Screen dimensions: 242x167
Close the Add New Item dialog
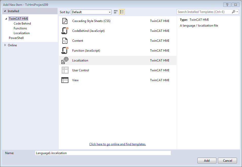tap(235, 5)
